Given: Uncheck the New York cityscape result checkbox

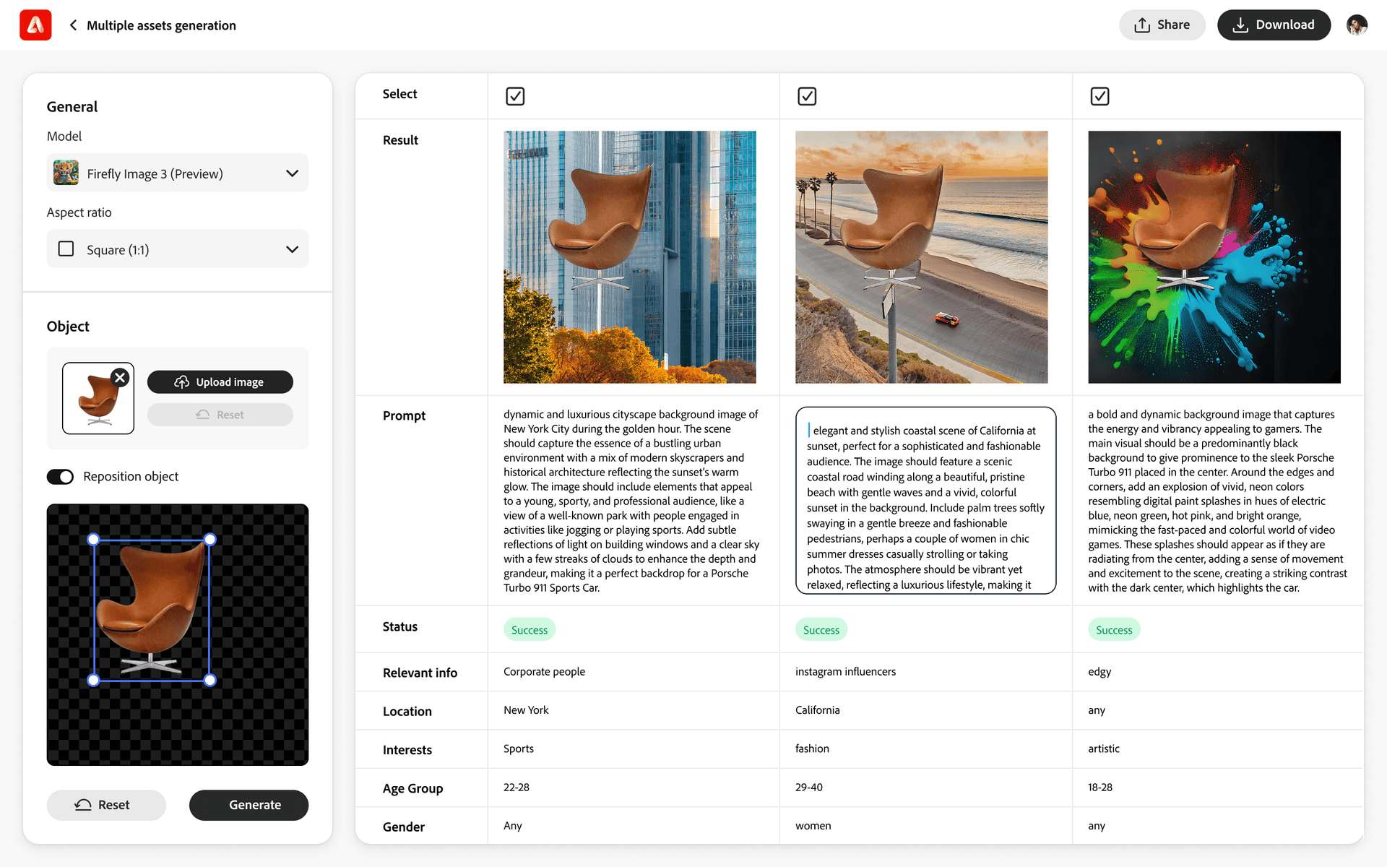Looking at the screenshot, I should 515,96.
